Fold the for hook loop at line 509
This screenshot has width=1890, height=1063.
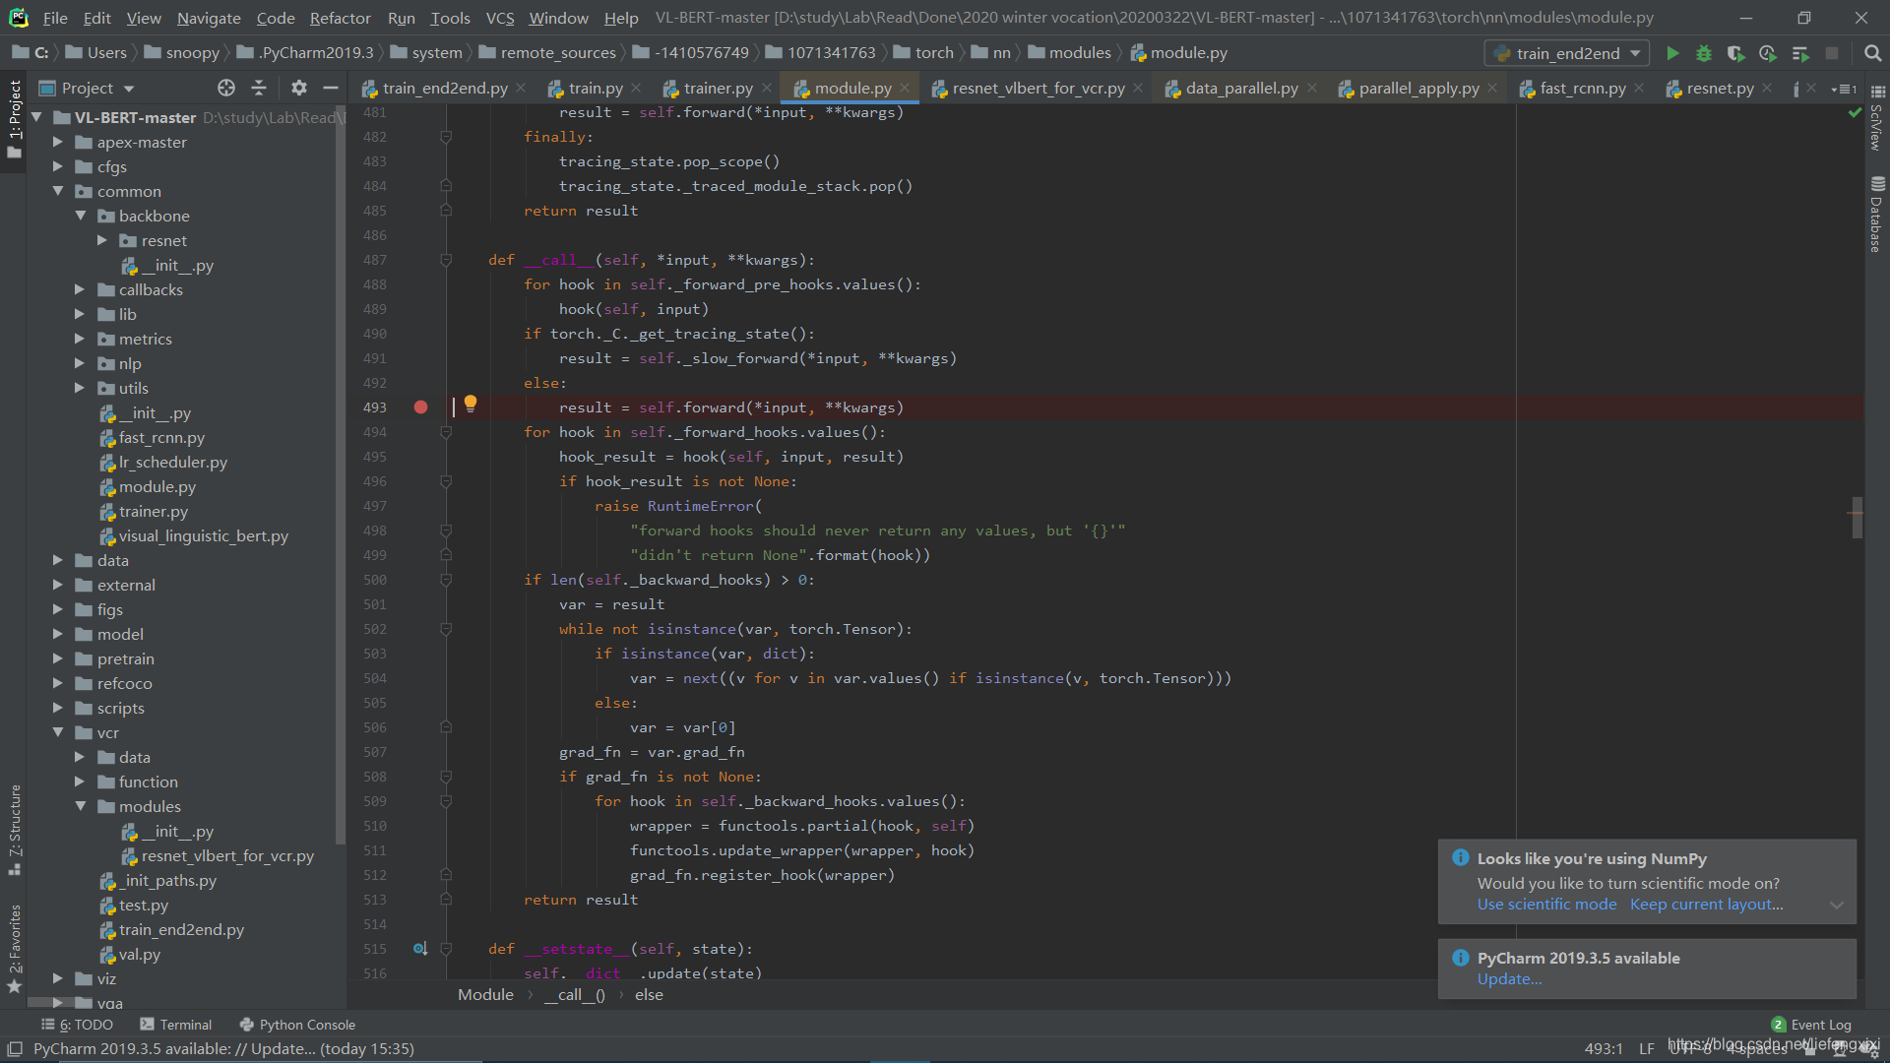(x=446, y=801)
